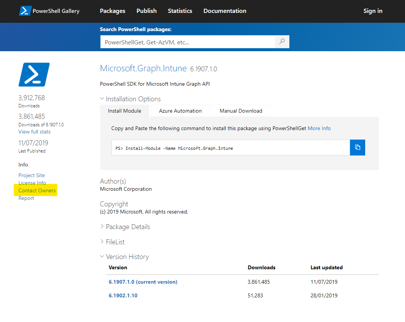Expand the FileList section
Screen dimensions: 405x322
(112, 242)
